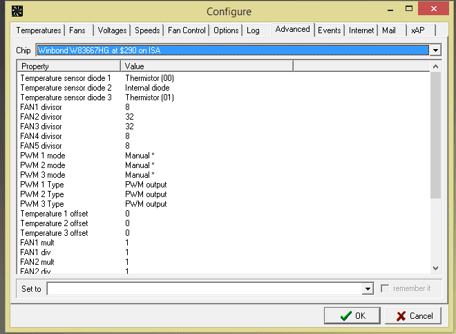Screen dimensions: 456x334
Task: Click the scrollbar up arrow
Action: coord(435,66)
